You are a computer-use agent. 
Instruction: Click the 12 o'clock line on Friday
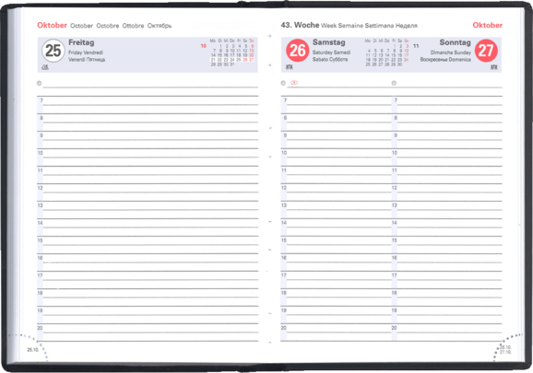(x=148, y=192)
